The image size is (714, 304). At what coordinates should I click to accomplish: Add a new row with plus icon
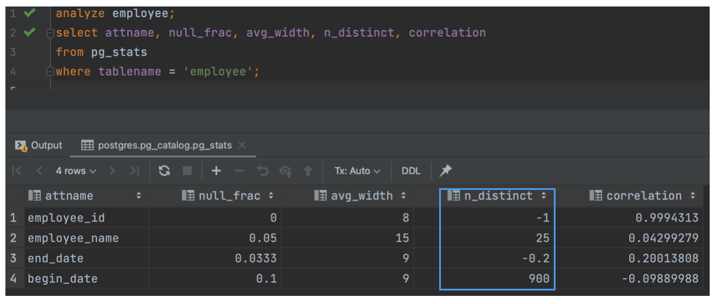pos(216,171)
